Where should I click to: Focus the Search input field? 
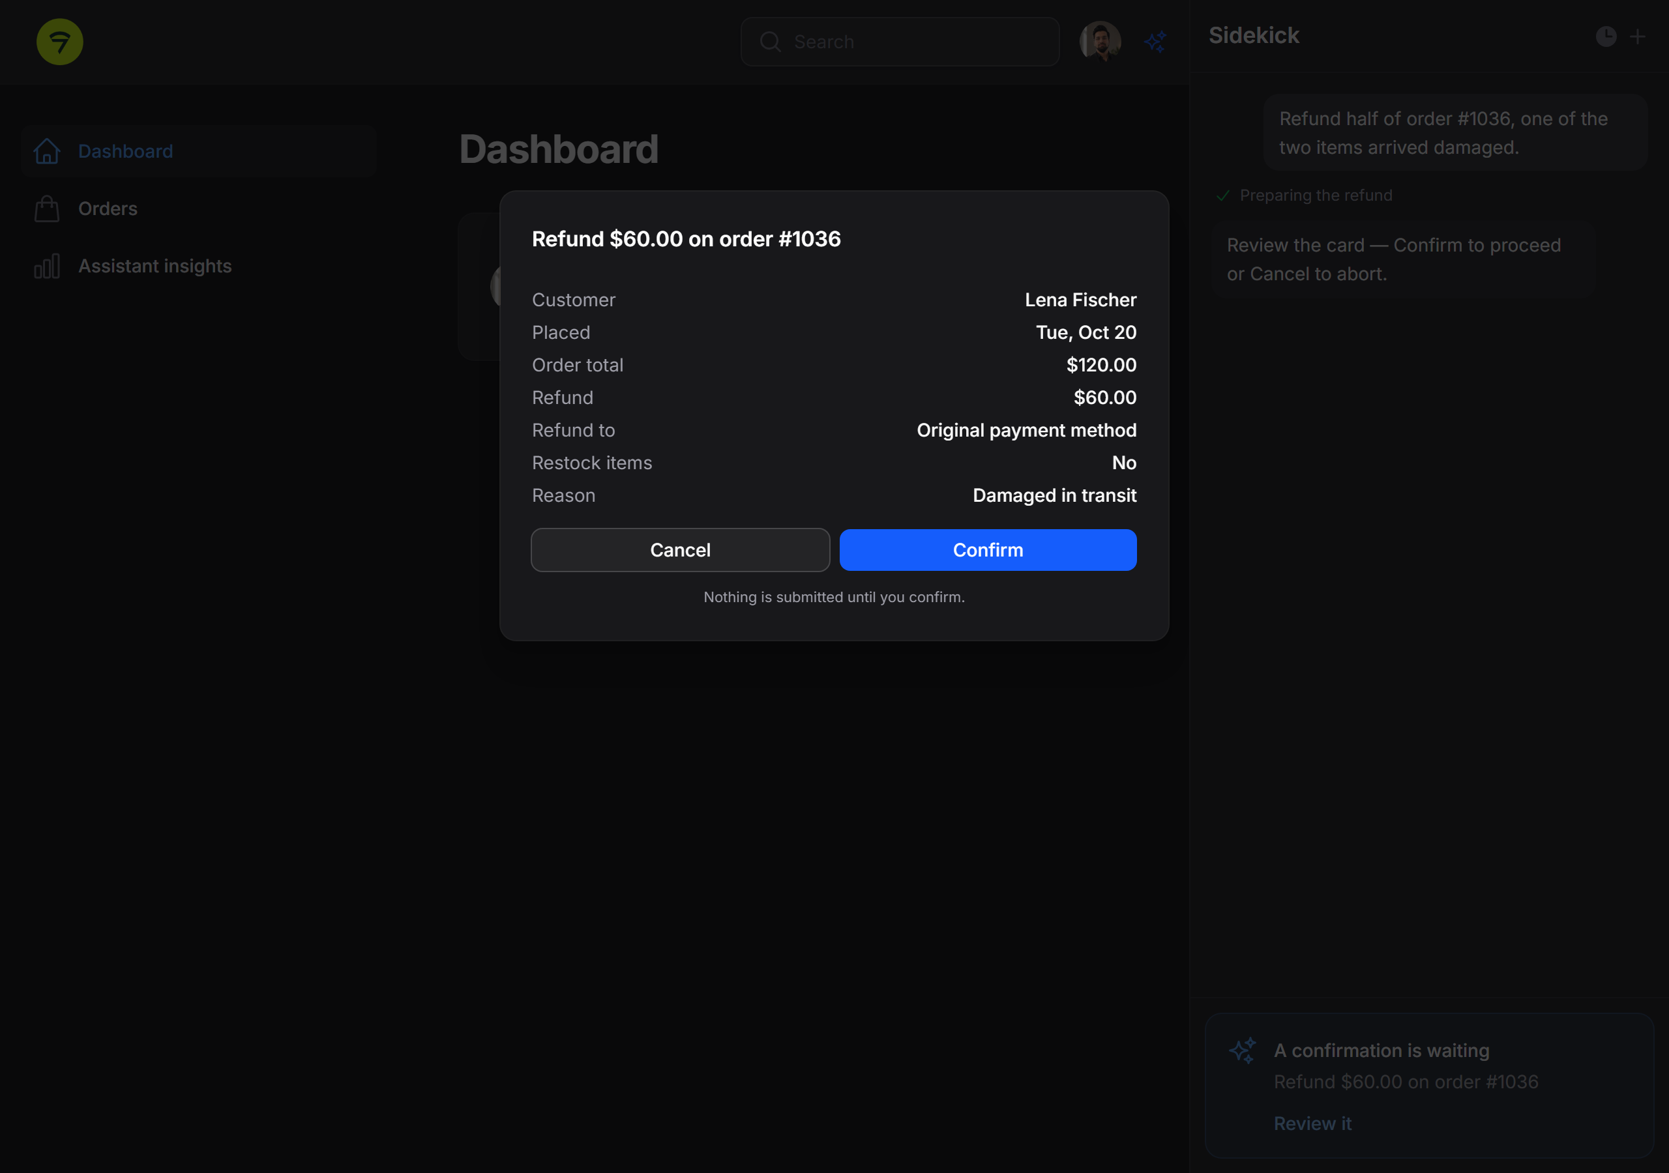(x=900, y=42)
